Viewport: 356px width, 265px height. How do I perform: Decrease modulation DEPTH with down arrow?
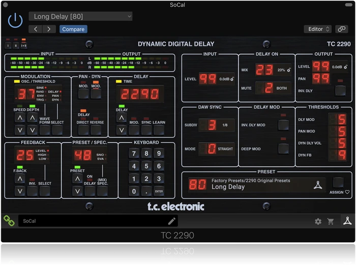click(x=33, y=130)
